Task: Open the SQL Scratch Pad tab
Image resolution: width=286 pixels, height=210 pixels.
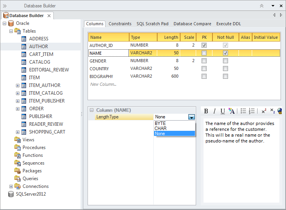Action: pyautogui.click(x=152, y=24)
